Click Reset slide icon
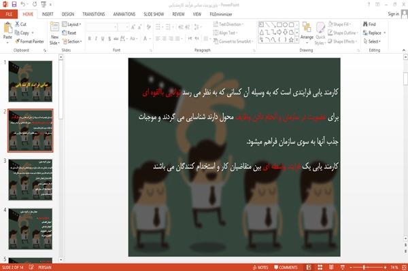Viewport: 408px width, 271px height. pos(65,33)
